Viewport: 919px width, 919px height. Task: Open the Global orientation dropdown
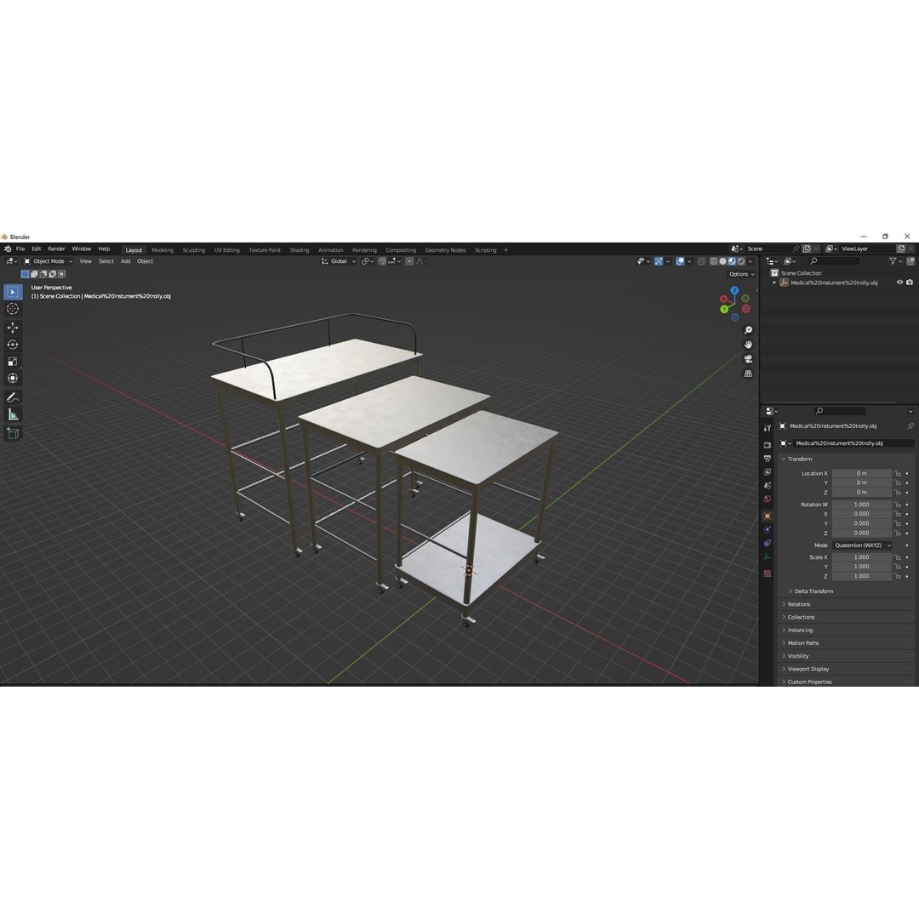pyautogui.click(x=339, y=261)
